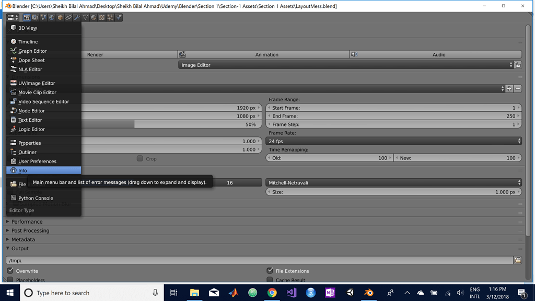
Task: Choose NLA Editor from the list
Action: (44, 70)
